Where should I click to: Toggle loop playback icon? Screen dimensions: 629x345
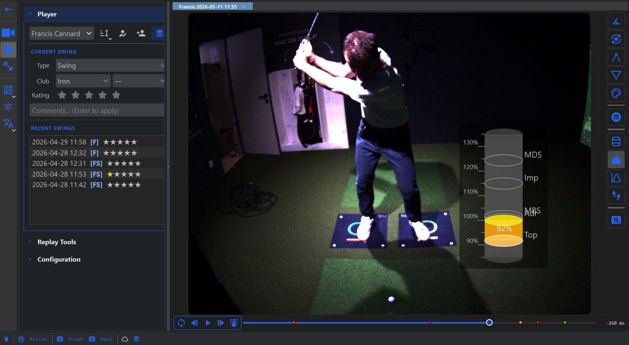click(181, 323)
